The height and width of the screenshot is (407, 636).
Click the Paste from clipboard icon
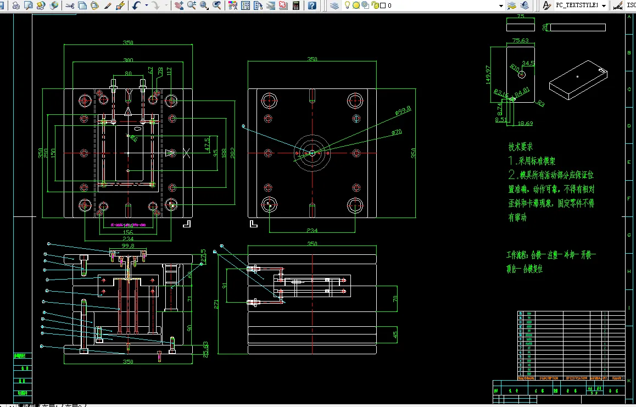point(95,5)
